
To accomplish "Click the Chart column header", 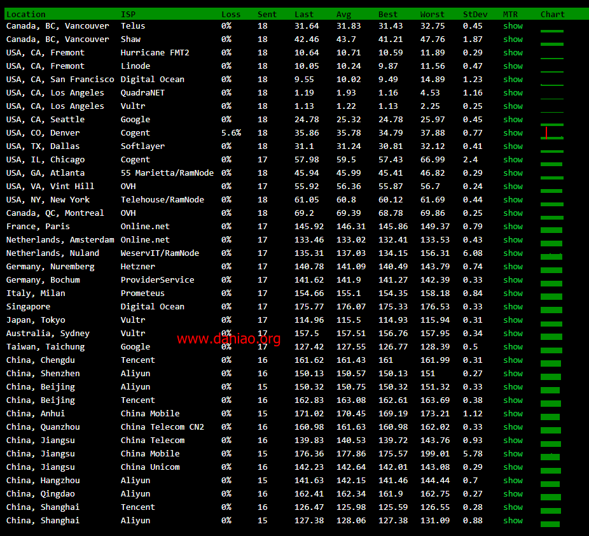I will coord(552,14).
